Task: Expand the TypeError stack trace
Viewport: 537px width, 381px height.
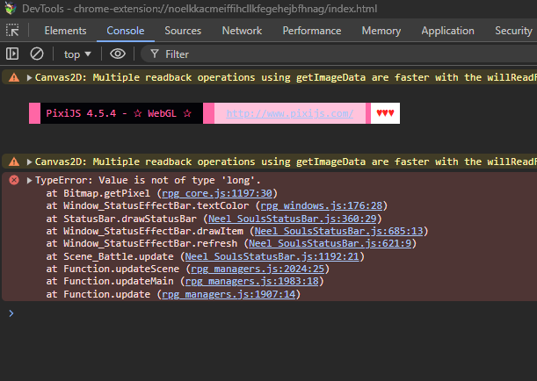Action: 30,180
